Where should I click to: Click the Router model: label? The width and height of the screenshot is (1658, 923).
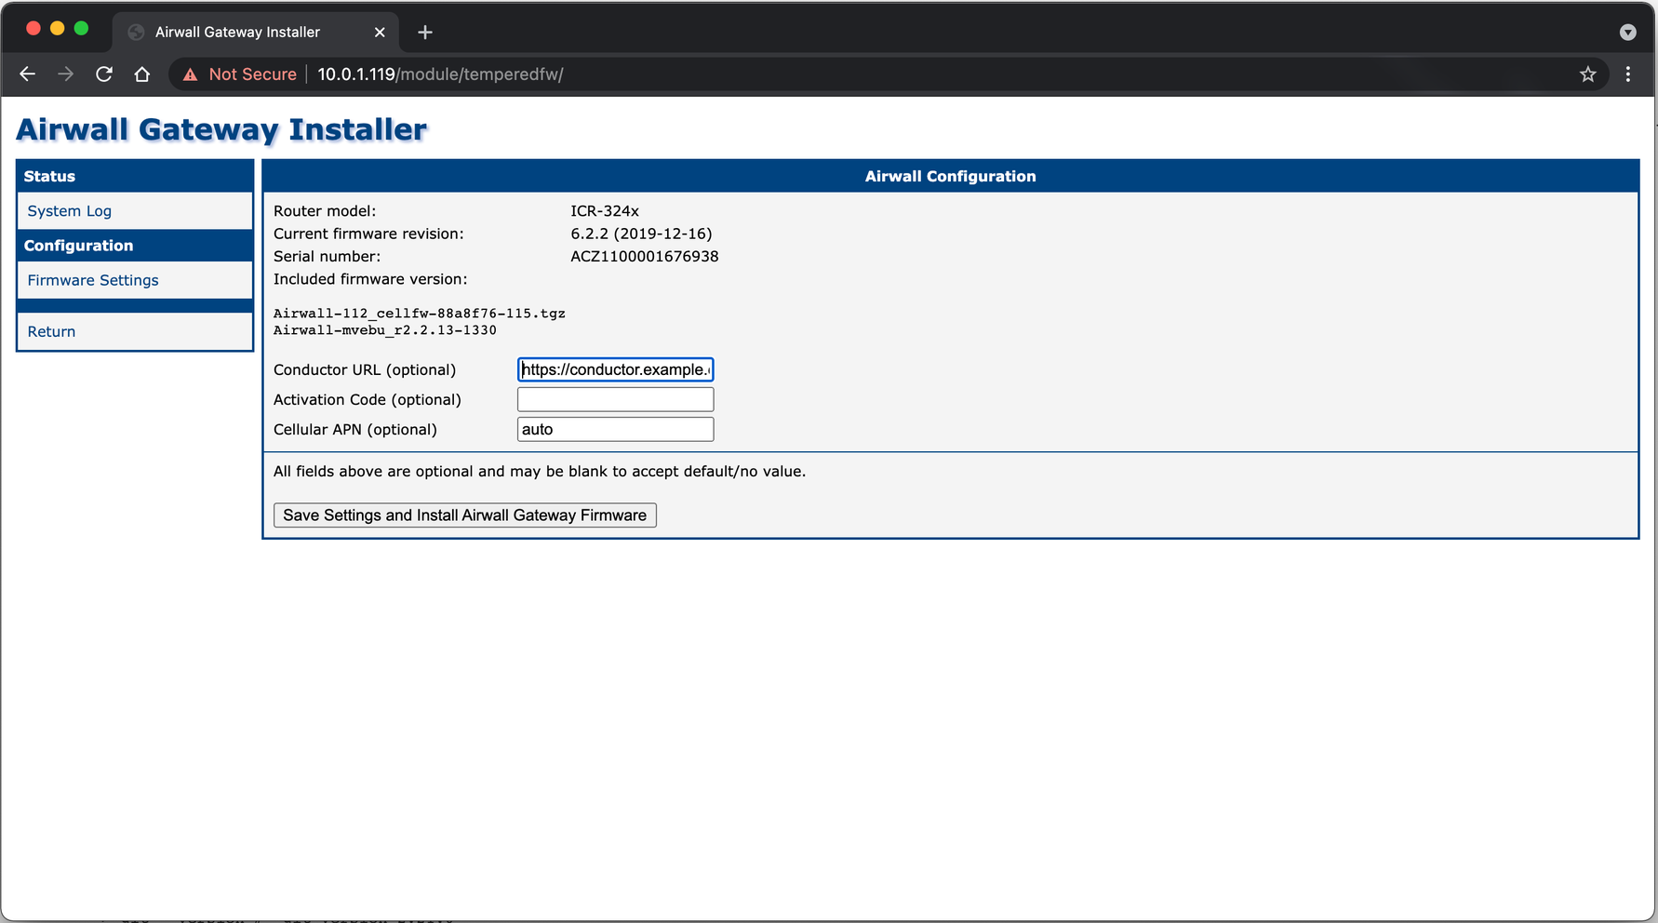(x=325, y=211)
